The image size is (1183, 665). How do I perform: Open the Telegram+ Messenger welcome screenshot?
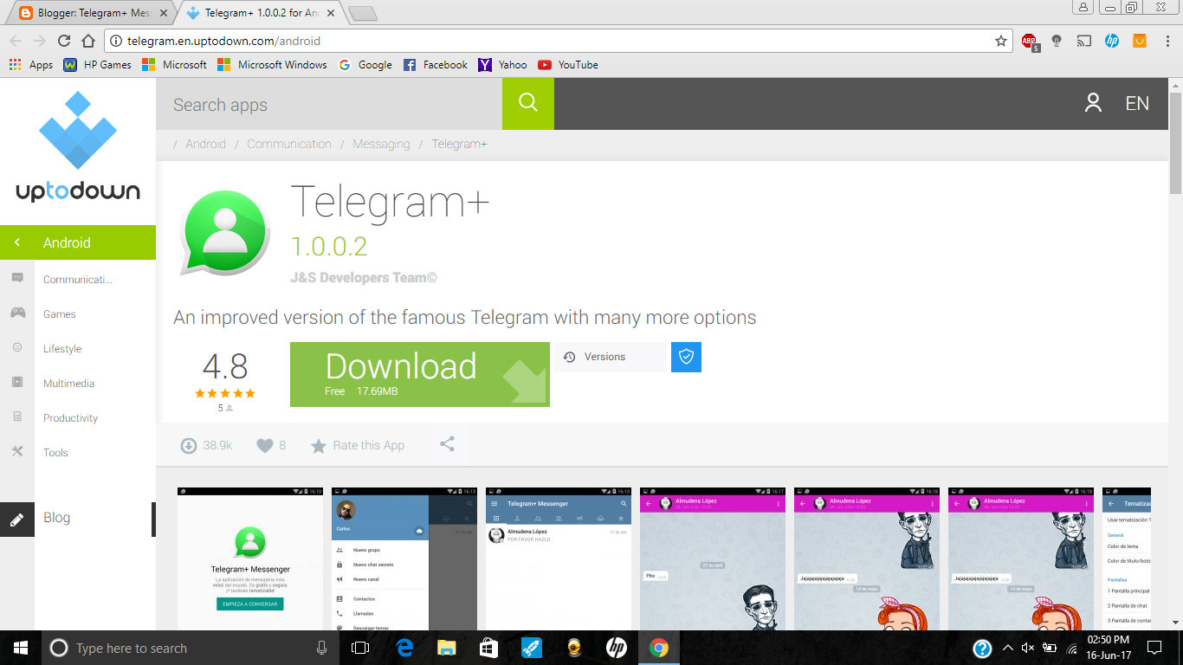click(250, 558)
